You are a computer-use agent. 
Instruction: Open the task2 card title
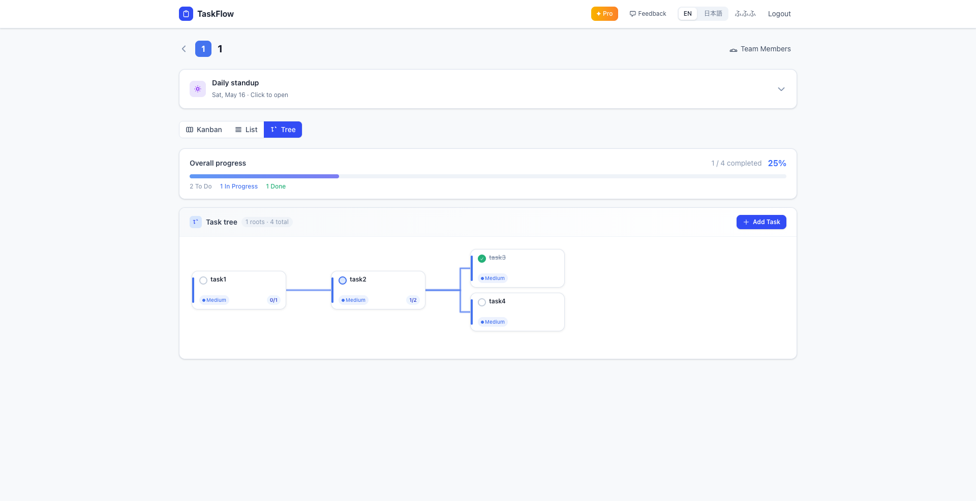coord(358,279)
